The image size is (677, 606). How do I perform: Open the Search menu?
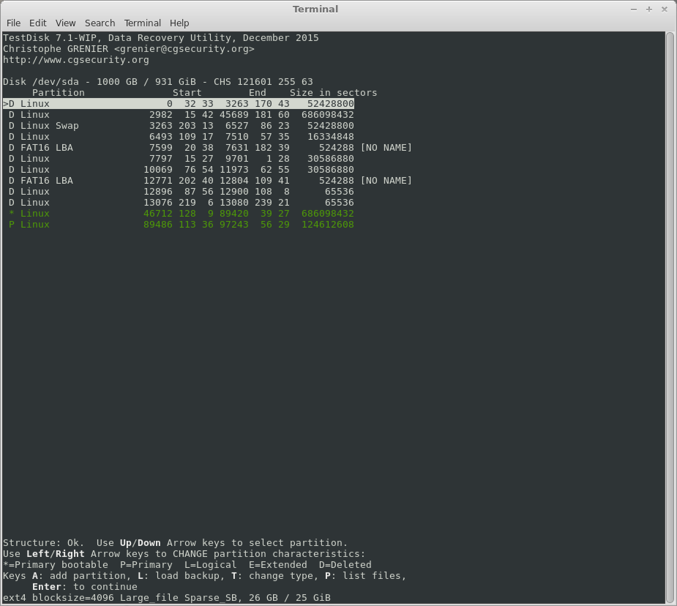[x=100, y=23]
